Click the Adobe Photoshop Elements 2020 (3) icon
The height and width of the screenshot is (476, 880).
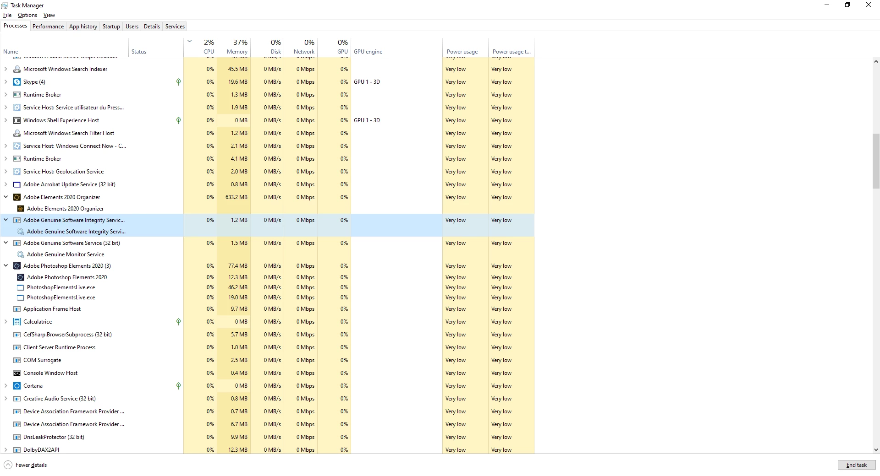[17, 266]
